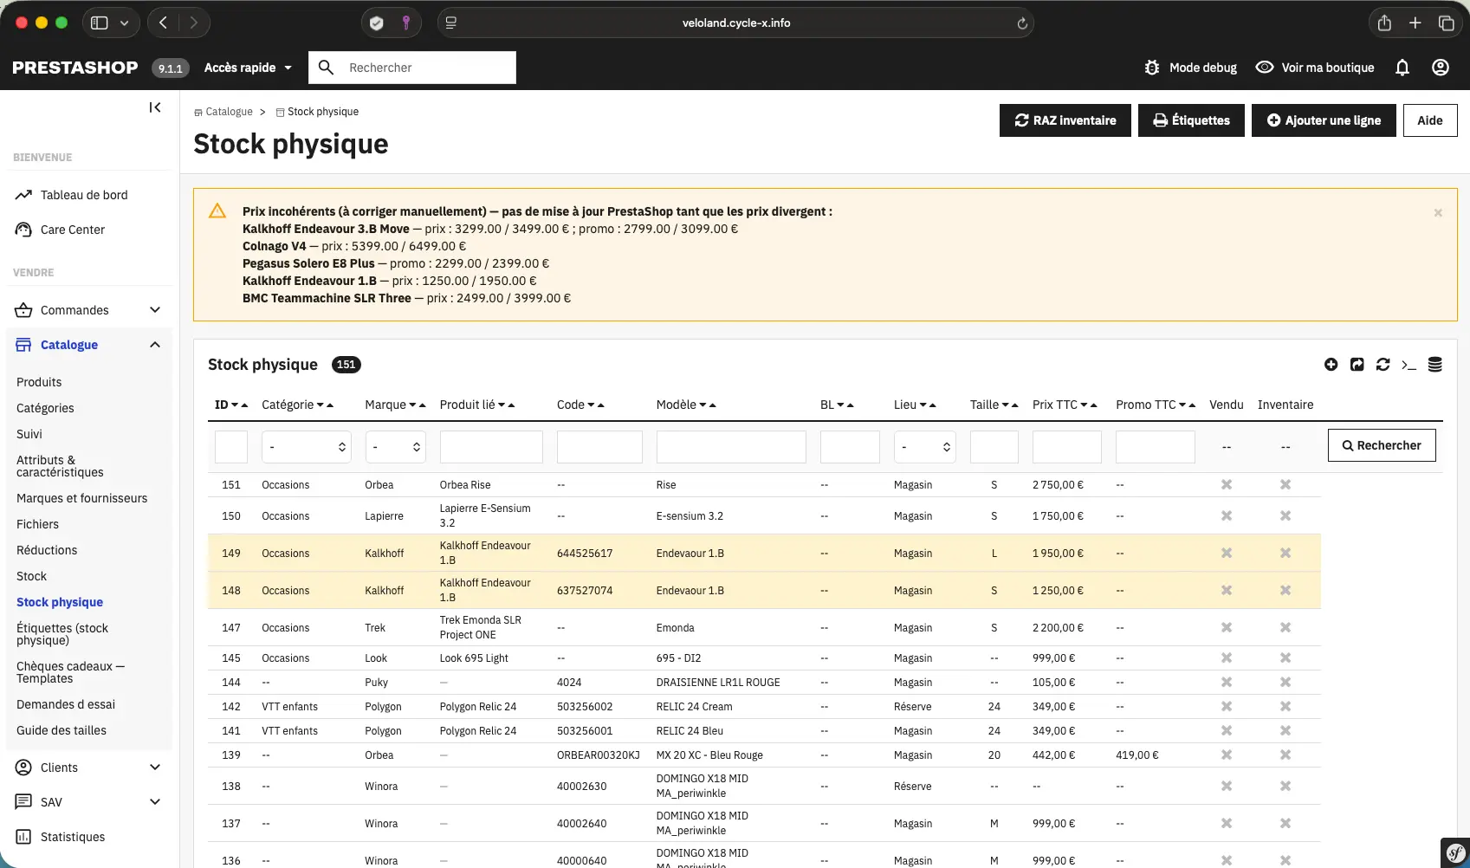The image size is (1470, 868).
Task: Toggle Inventaire status for ID 144
Action: click(x=1285, y=683)
